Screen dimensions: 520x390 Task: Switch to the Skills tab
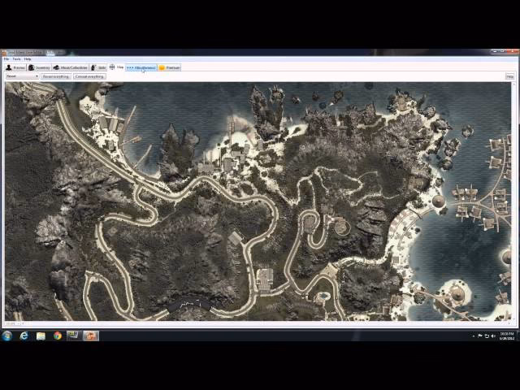pyautogui.click(x=98, y=67)
